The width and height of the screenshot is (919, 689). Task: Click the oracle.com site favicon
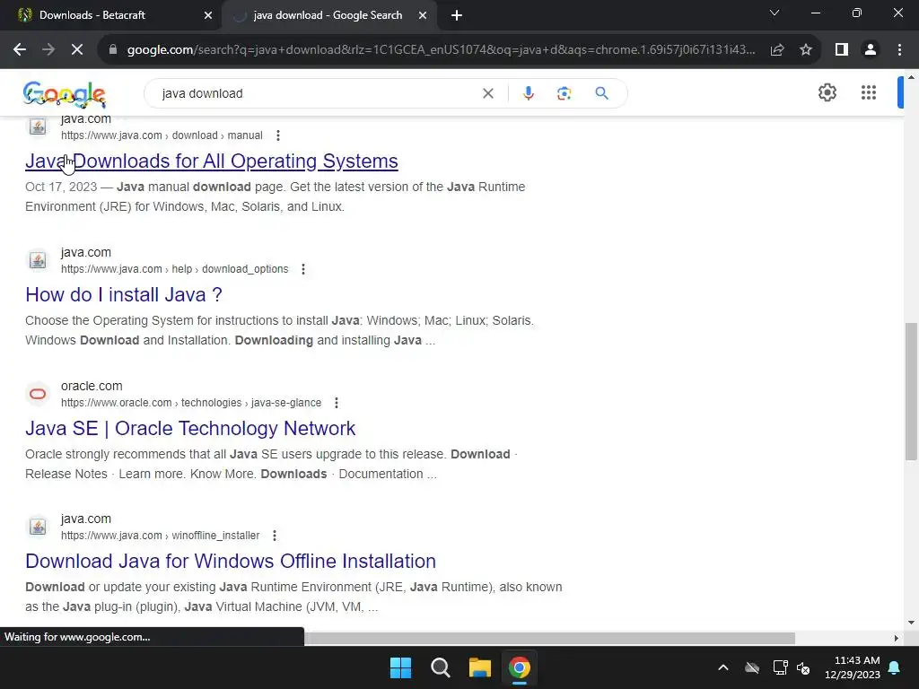tap(38, 394)
